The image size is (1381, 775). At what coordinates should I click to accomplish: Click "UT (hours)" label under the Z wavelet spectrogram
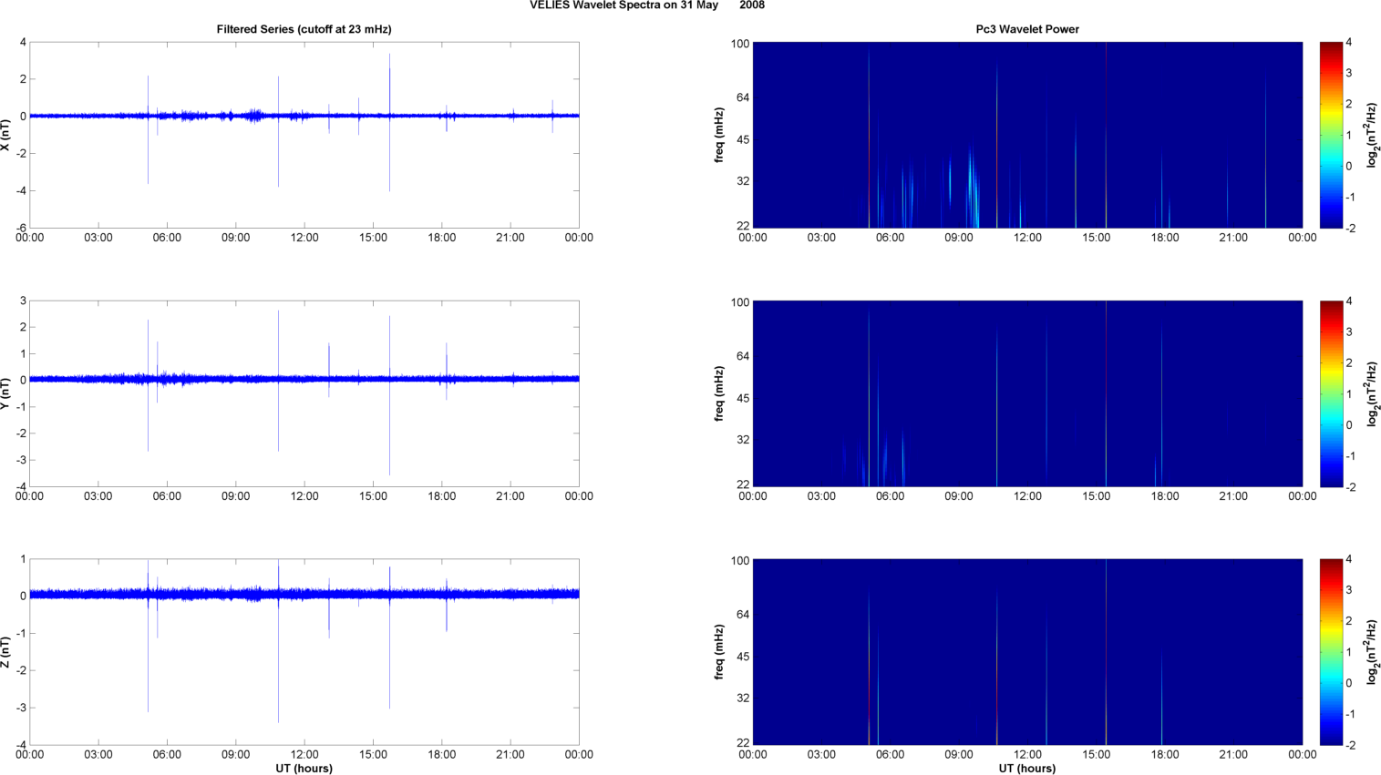coord(1027,769)
